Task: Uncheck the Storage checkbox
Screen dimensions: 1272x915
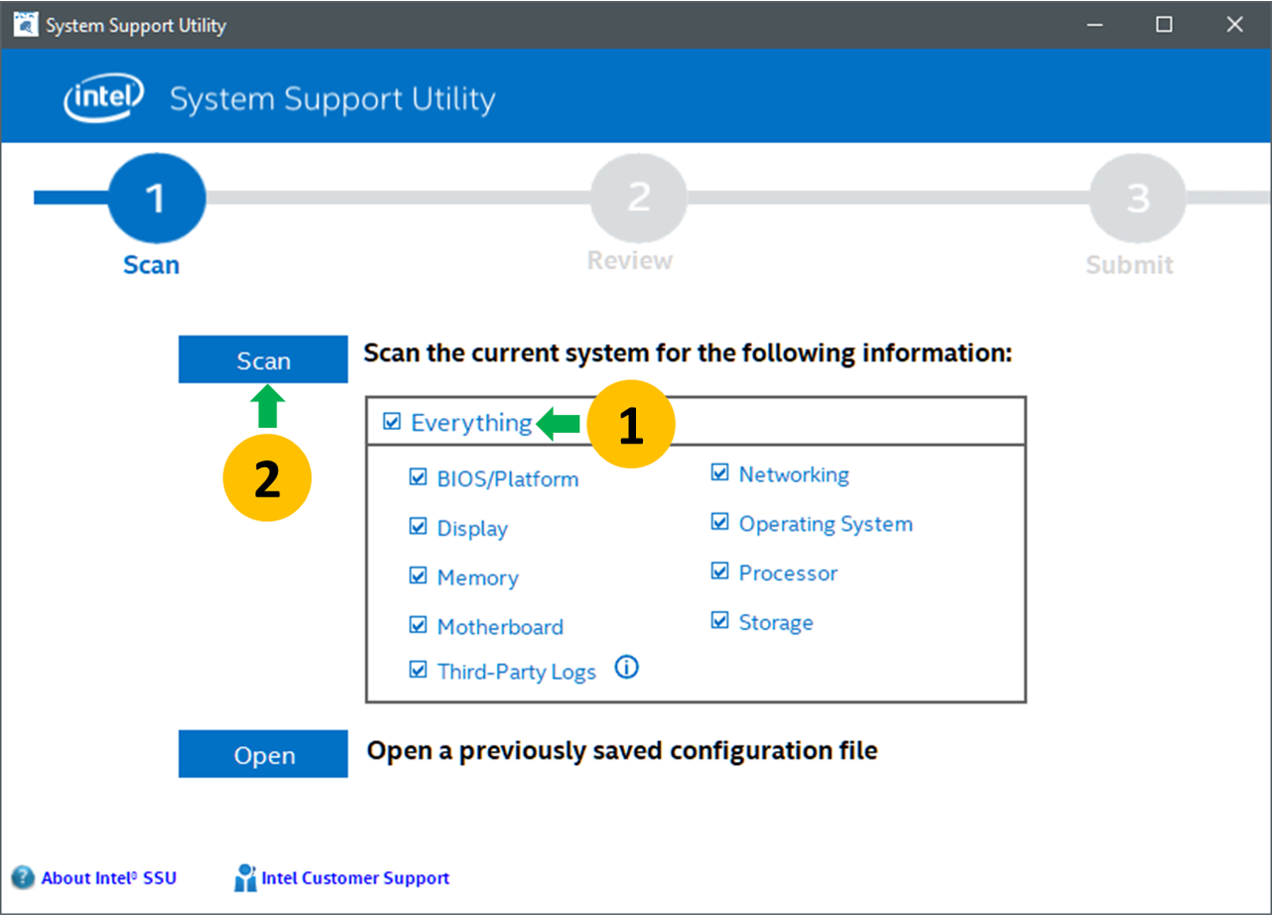Action: (x=719, y=621)
